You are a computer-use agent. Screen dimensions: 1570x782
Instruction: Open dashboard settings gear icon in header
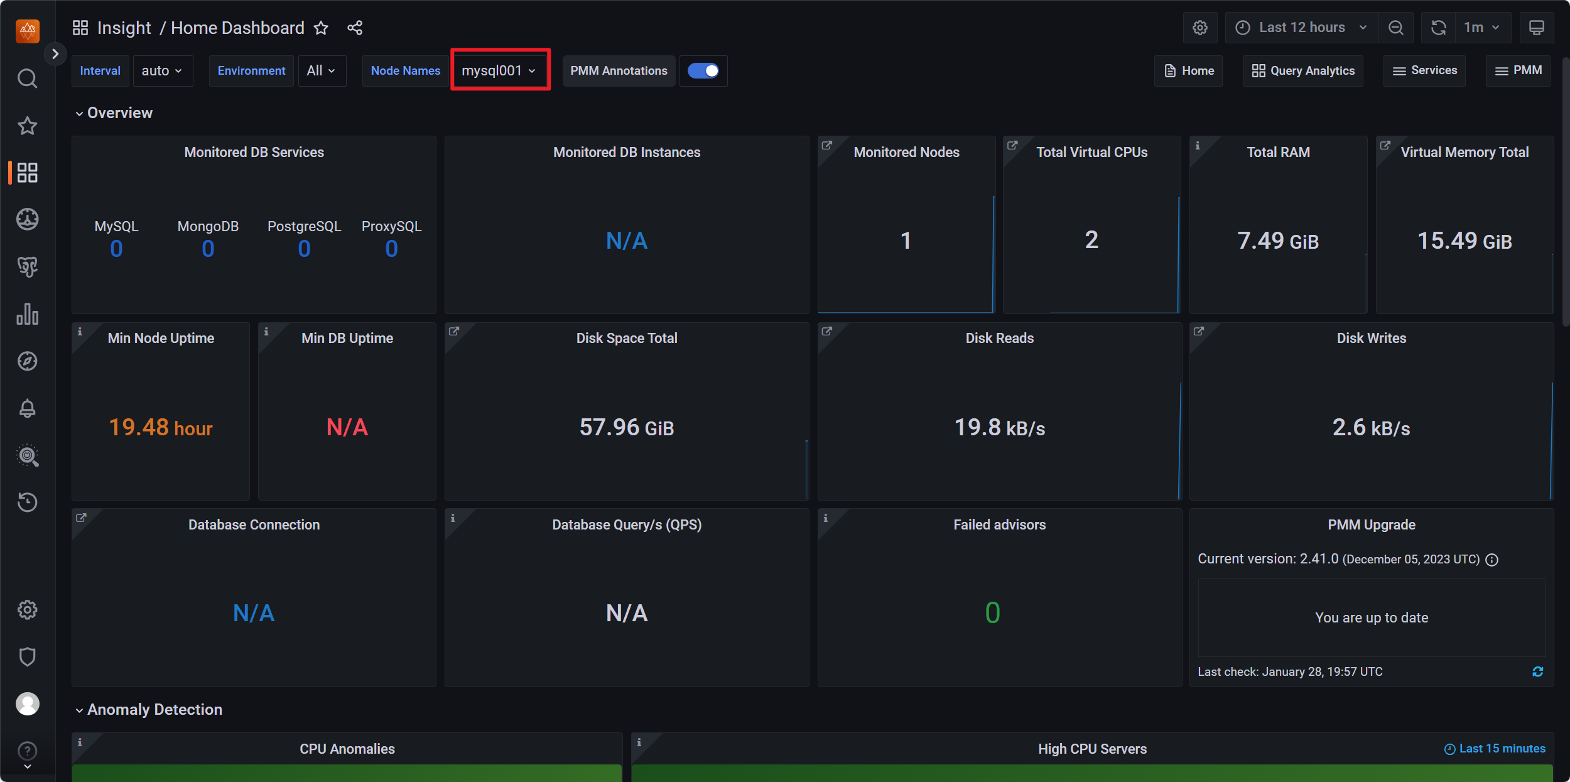pos(1200,28)
